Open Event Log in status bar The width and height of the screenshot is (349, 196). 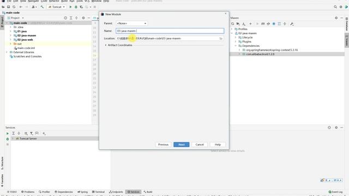coord(336,192)
